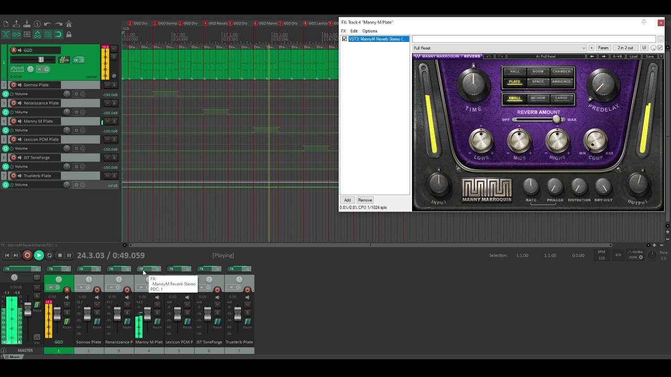Open Options menu in FX window
The width and height of the screenshot is (671, 377).
370,31
